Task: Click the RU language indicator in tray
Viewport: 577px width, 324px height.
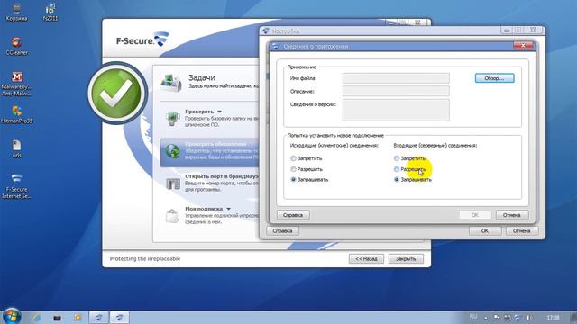Action: tap(473, 317)
